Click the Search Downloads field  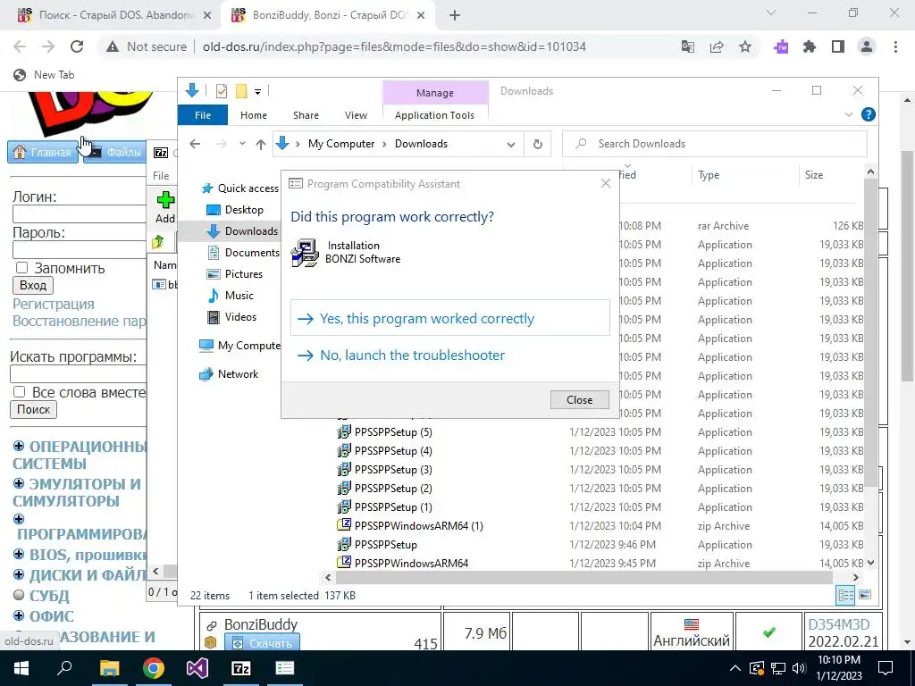tap(714, 144)
